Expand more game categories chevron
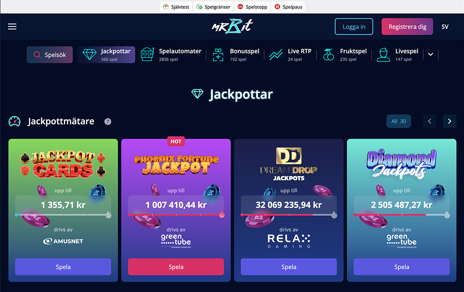The width and height of the screenshot is (464, 292). pos(430,55)
